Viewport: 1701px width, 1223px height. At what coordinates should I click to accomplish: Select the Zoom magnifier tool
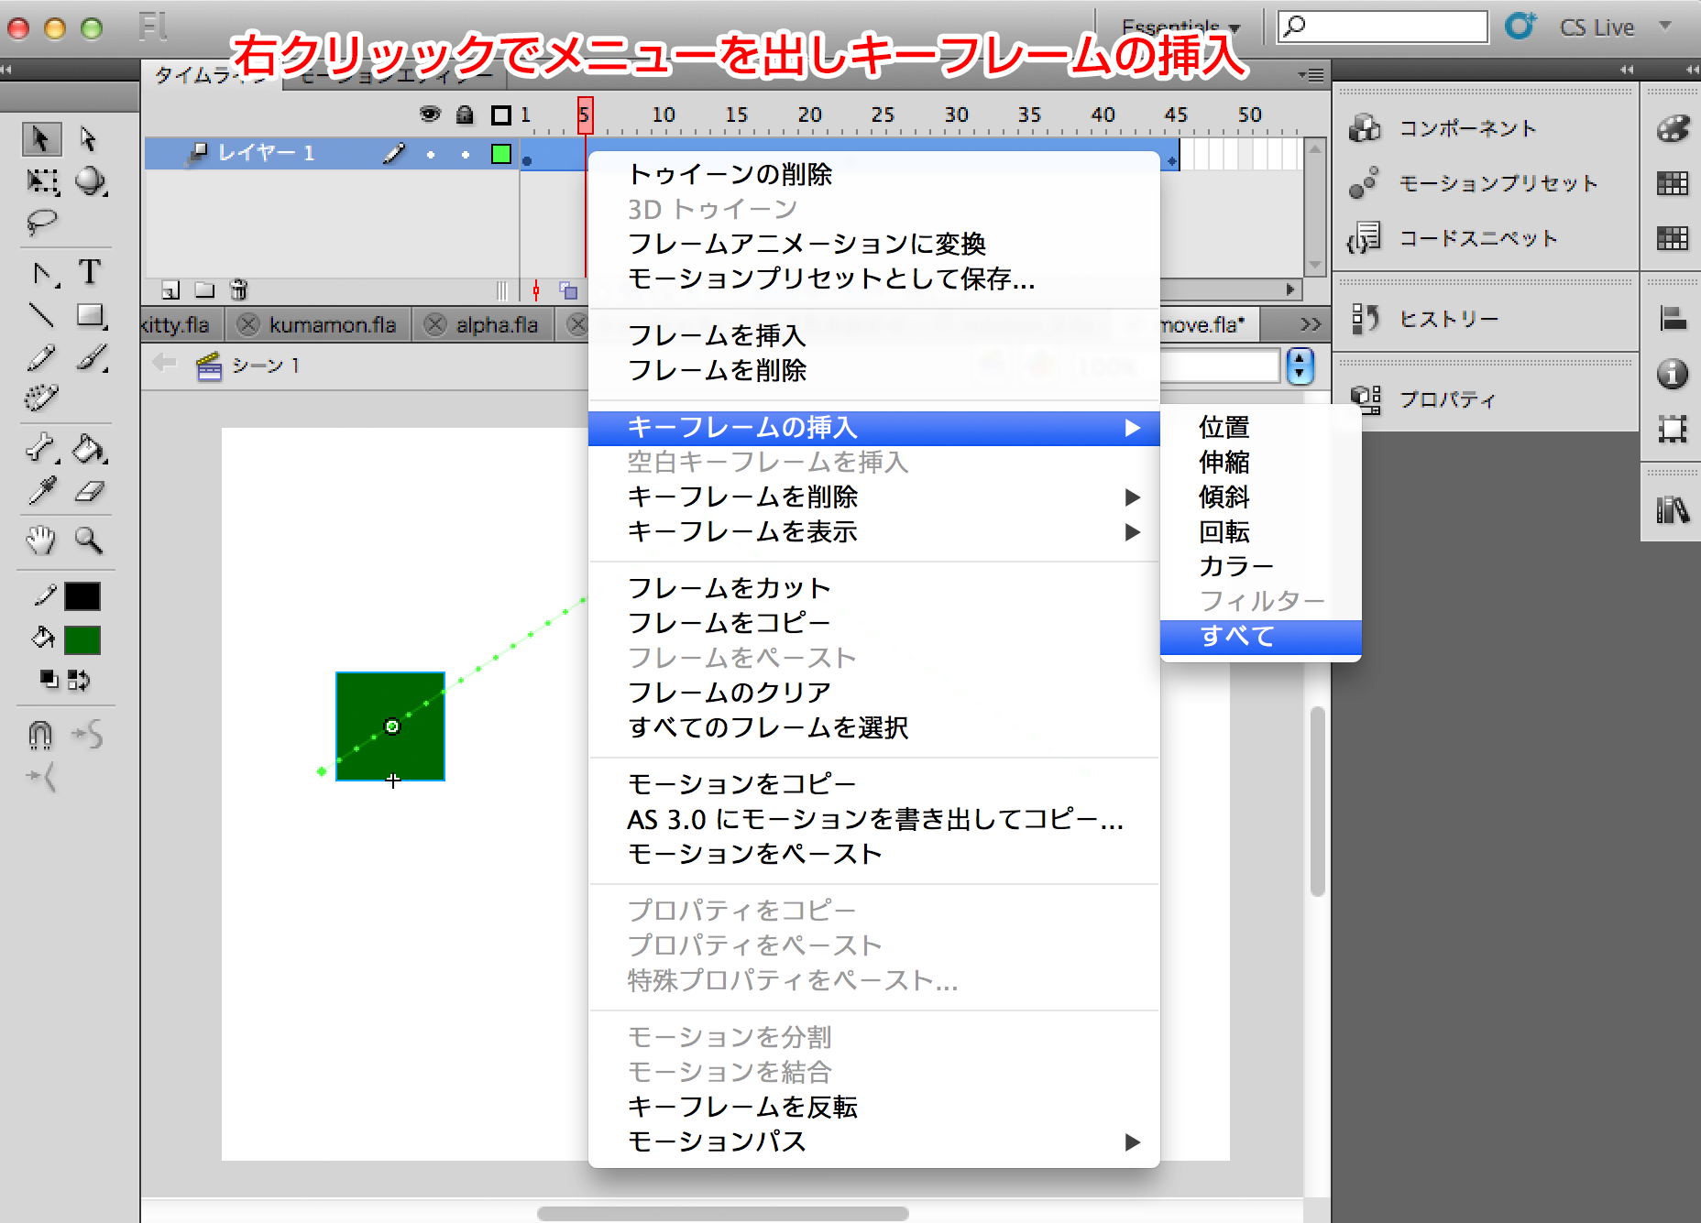[x=89, y=541]
